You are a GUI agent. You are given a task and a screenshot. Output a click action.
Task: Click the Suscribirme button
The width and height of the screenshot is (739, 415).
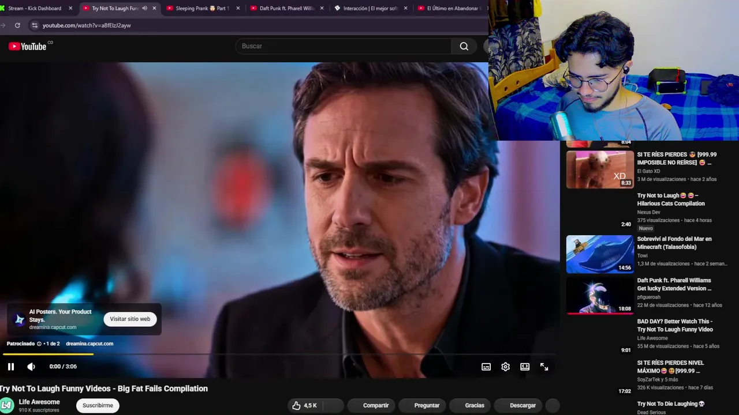pos(98,405)
